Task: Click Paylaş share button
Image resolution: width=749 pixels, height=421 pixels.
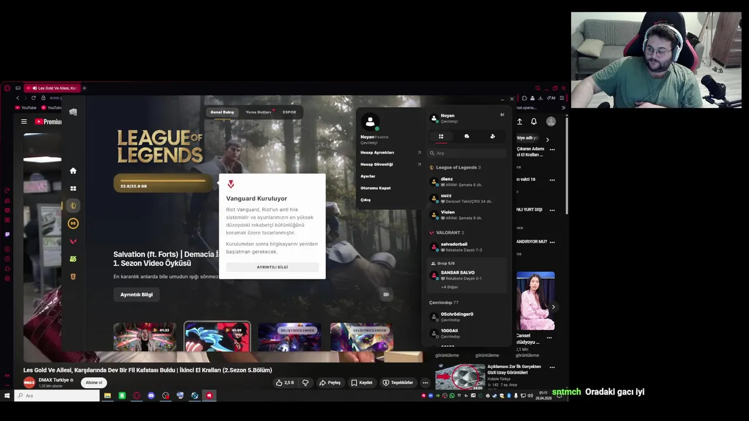Action: coord(330,382)
